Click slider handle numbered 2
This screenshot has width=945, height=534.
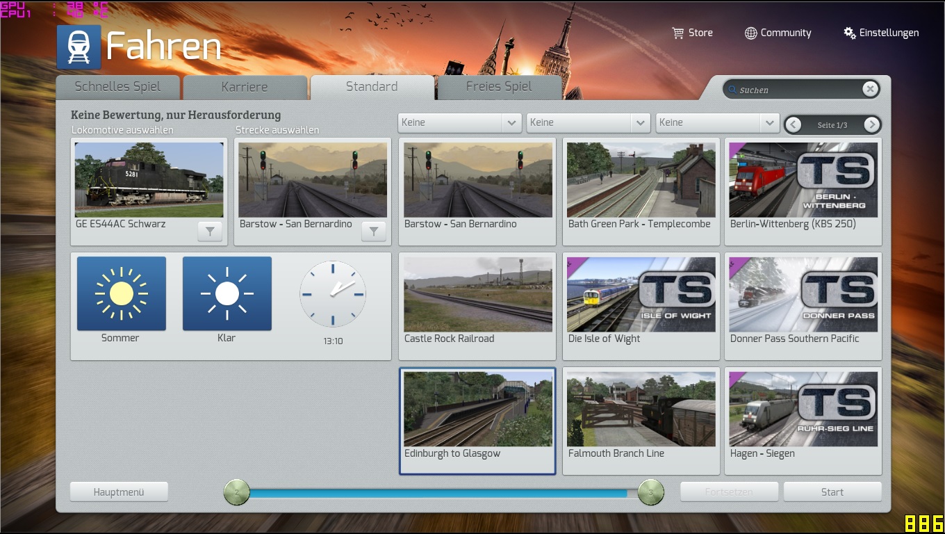(237, 492)
